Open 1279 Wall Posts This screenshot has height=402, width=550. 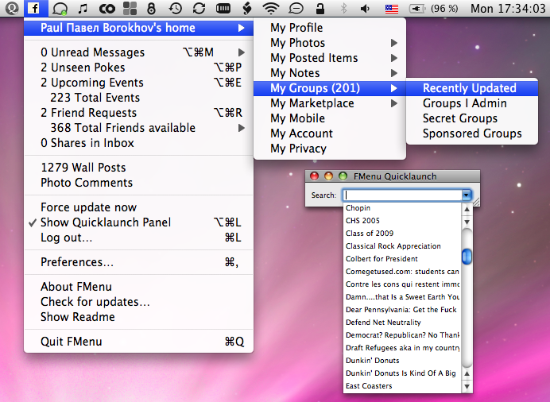138,167
